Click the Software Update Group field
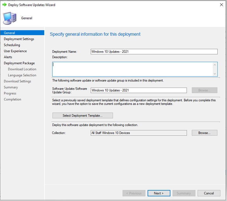 click(x=139, y=90)
